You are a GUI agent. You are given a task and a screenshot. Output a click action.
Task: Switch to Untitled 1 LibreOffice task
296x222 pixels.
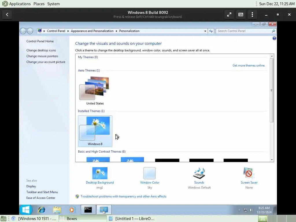coord(132,219)
